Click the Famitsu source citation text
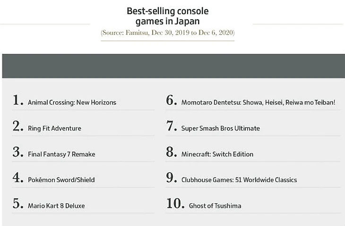The image size is (345, 226). click(x=167, y=33)
